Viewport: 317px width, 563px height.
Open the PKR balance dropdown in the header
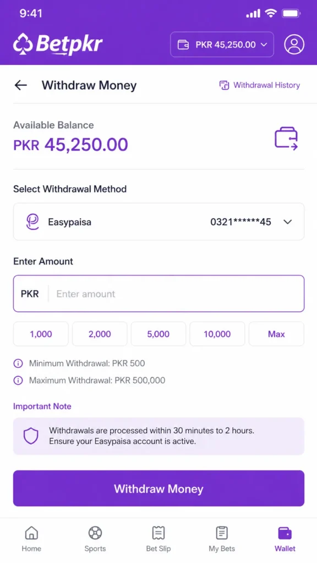(x=222, y=45)
